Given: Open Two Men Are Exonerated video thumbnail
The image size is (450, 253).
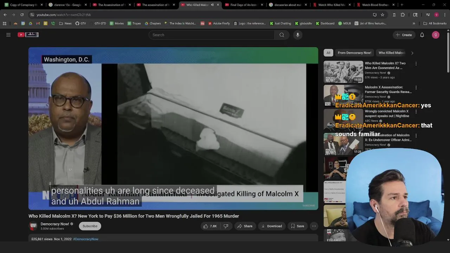Looking at the screenshot, I should pos(343,72).
